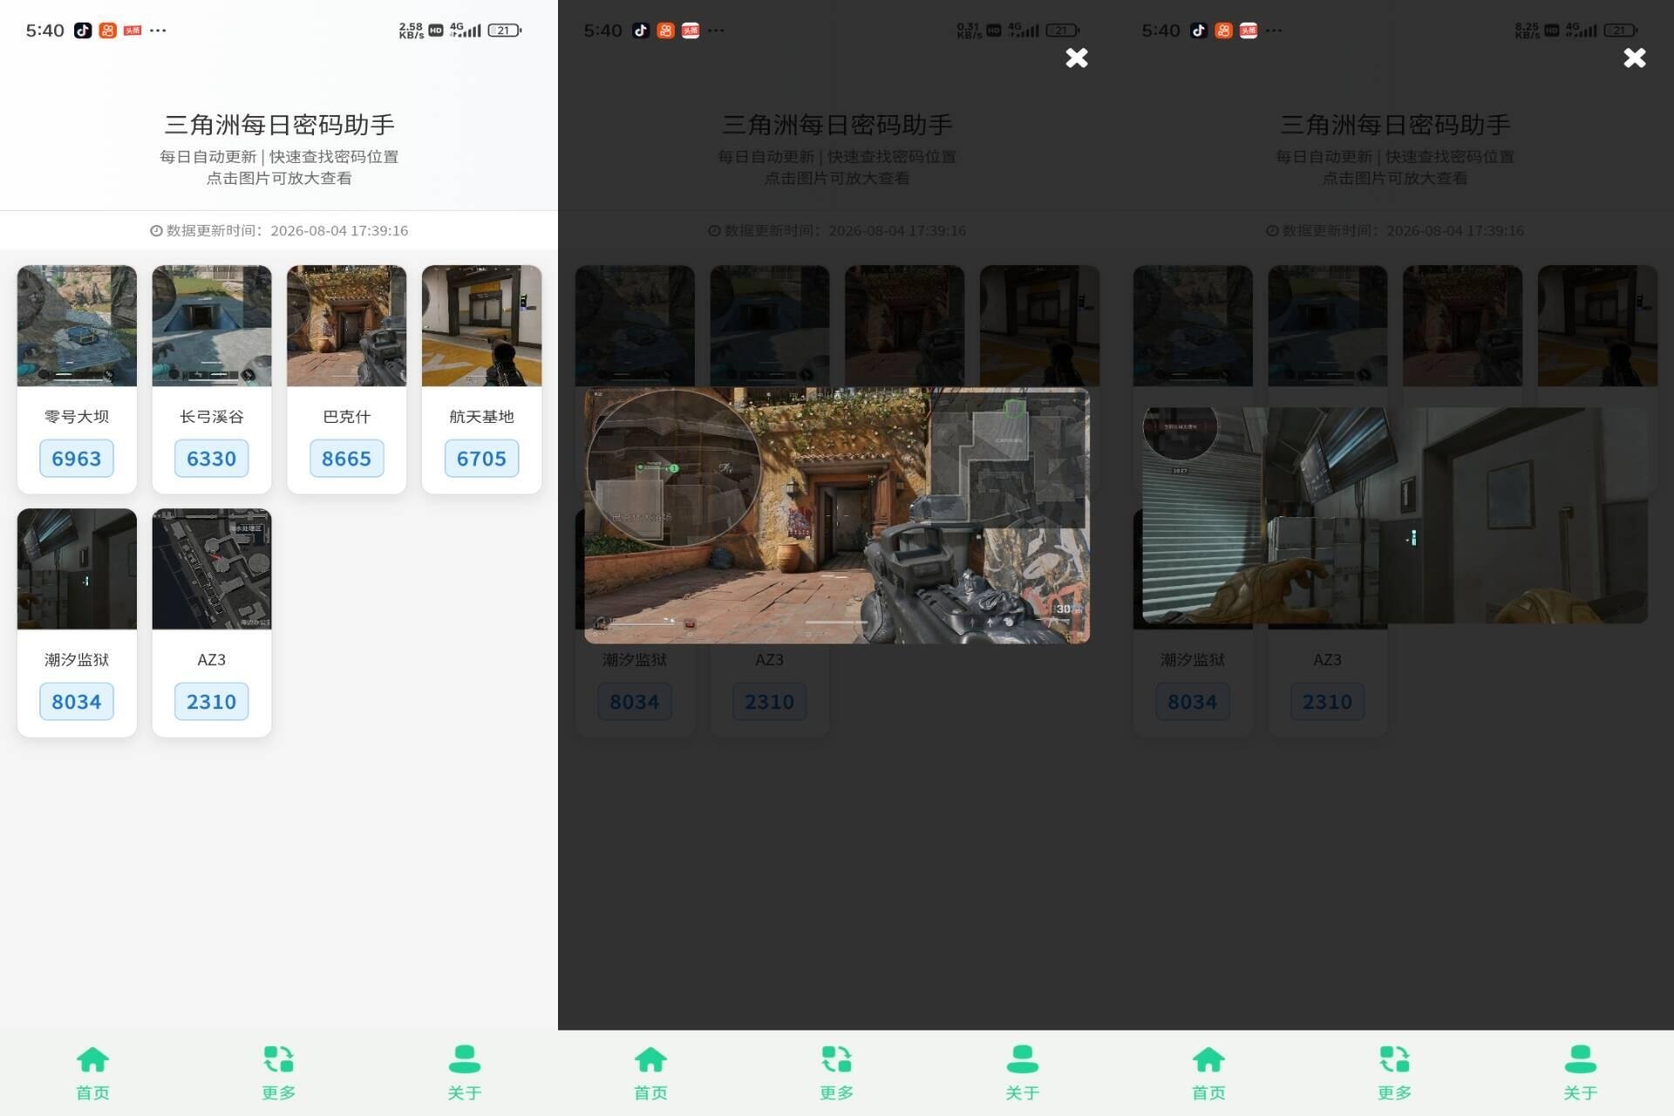The width and height of the screenshot is (1674, 1116).
Task: Click the undimmed 长弓溪谷 name label
Action: tap(212, 417)
